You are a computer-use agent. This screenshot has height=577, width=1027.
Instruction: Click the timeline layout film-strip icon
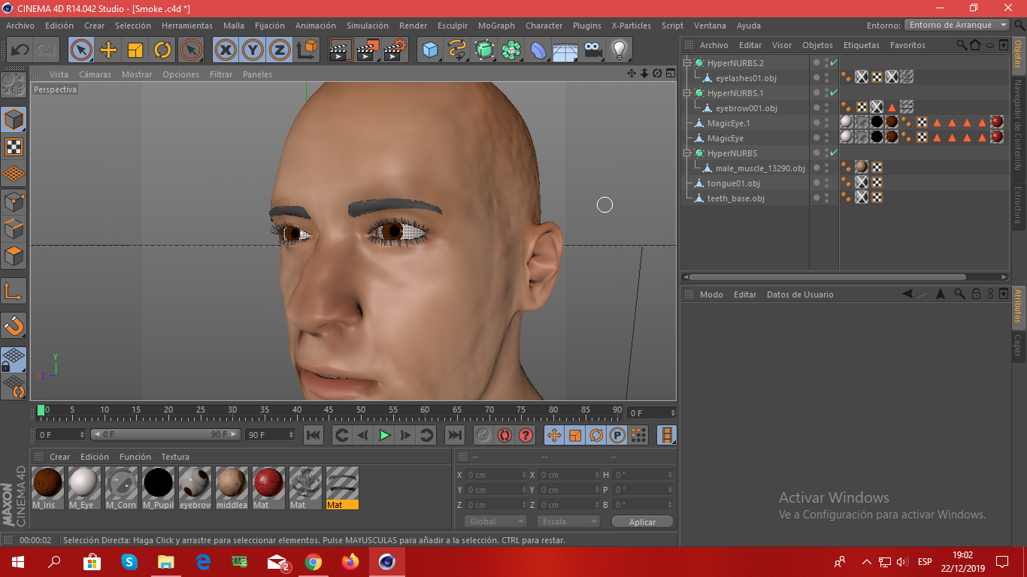tap(666, 435)
